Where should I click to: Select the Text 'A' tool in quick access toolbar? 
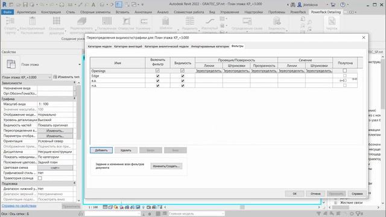93,4
